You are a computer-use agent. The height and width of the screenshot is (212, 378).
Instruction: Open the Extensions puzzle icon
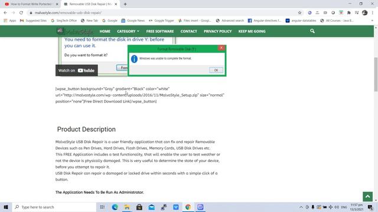pyautogui.click(x=349, y=13)
